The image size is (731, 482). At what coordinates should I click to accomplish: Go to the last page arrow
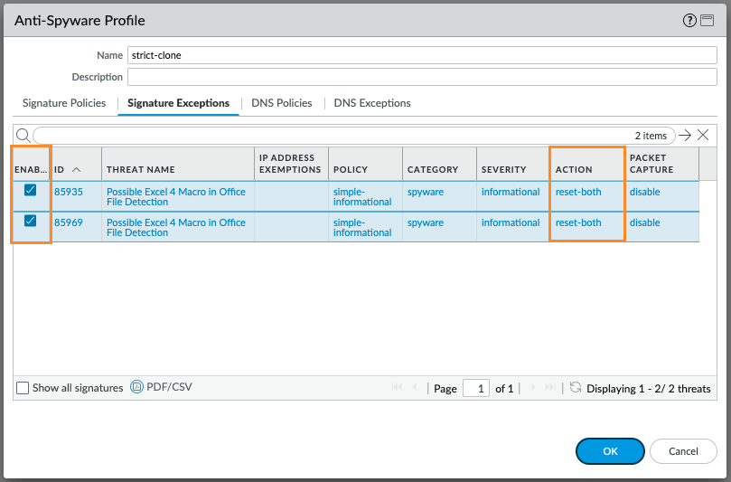[549, 388]
